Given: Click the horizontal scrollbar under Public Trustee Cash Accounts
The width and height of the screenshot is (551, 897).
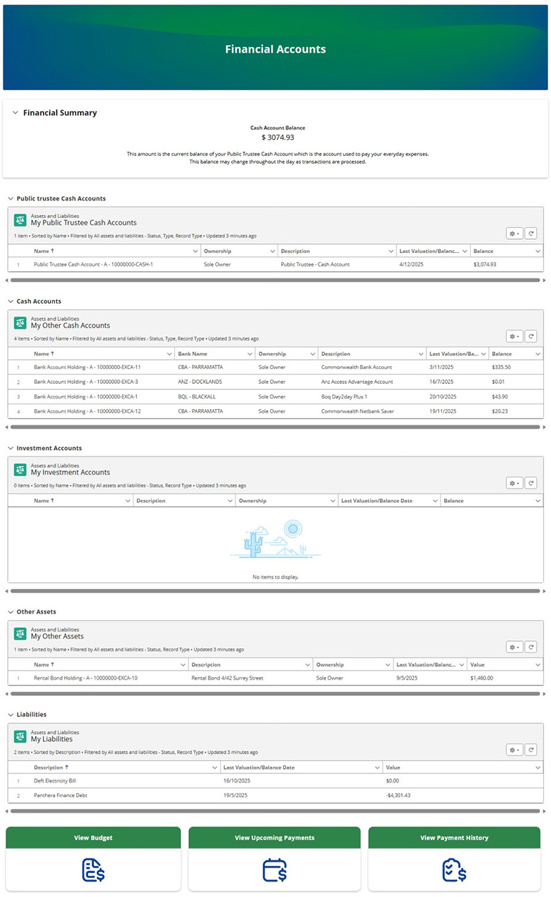Looking at the screenshot, I should tap(275, 280).
